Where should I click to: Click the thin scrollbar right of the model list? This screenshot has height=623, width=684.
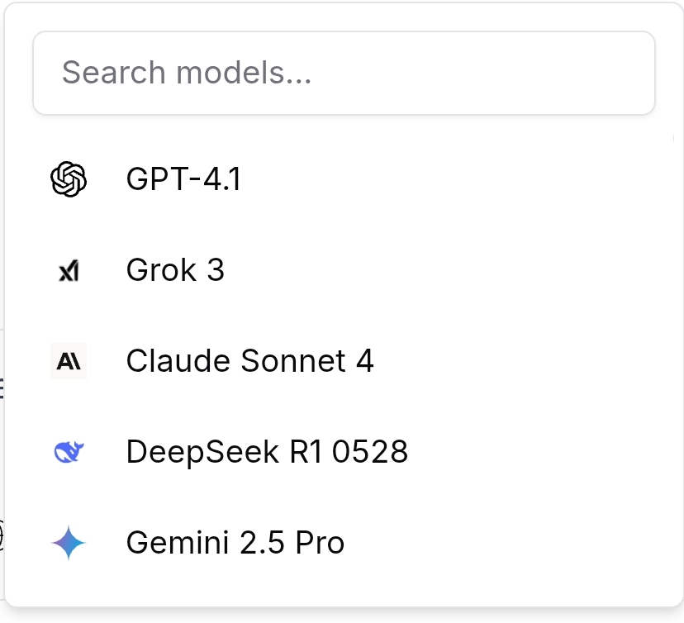(x=673, y=138)
